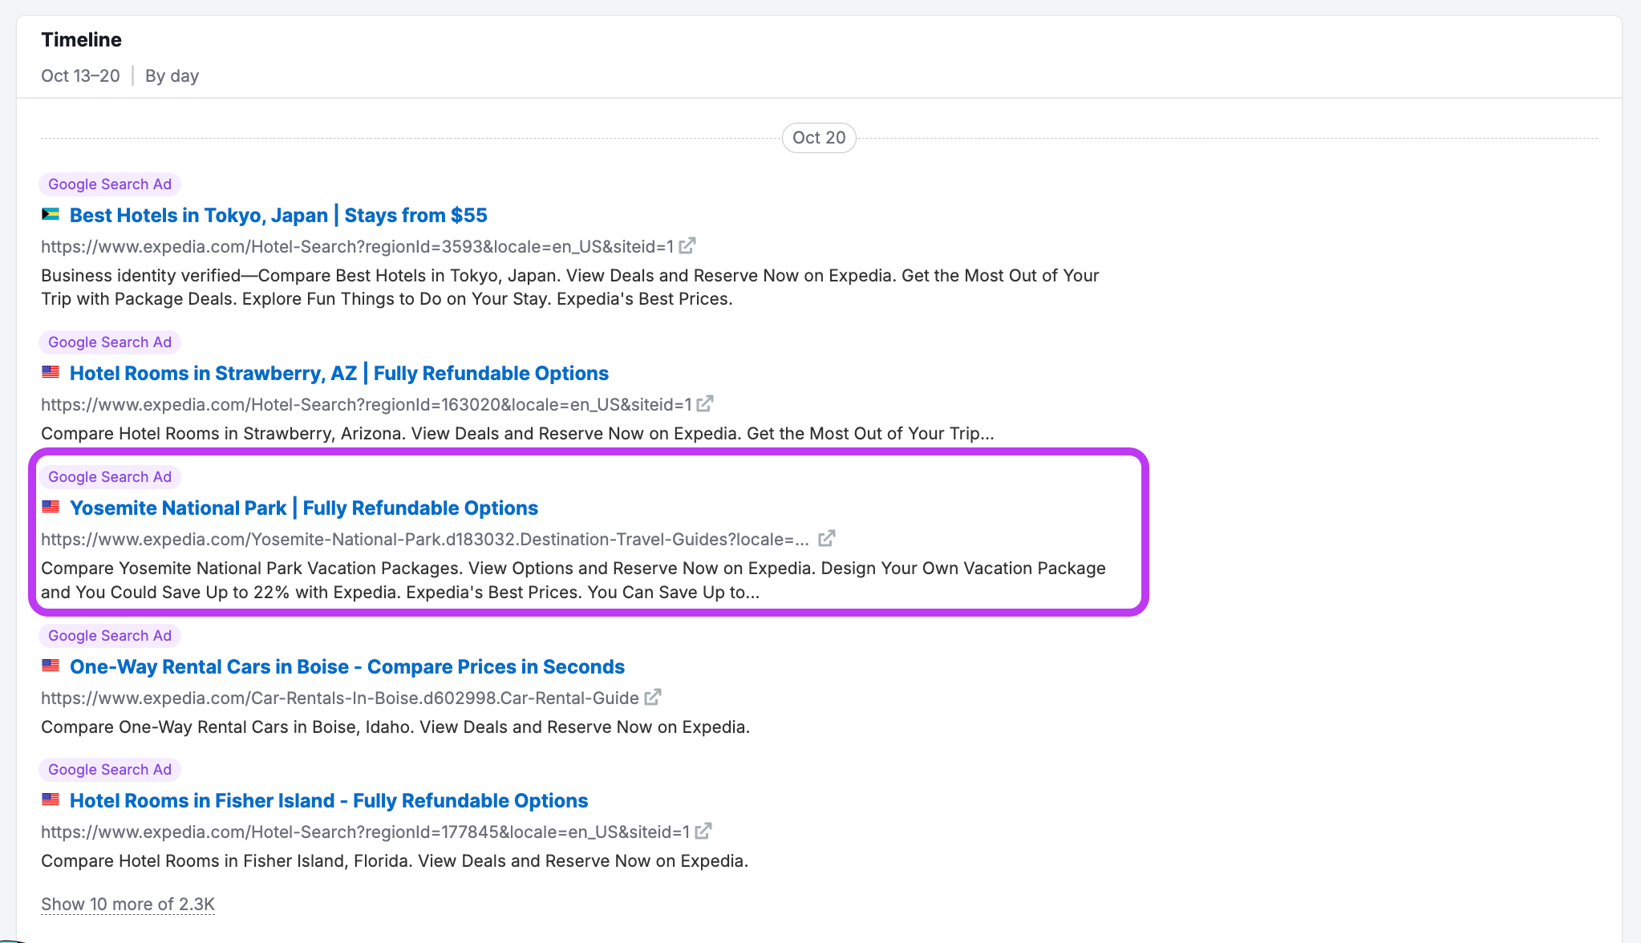Toggle the Google Search Ad badge on Fisher Island ad
The width and height of the screenshot is (1641, 943).
[110, 769]
